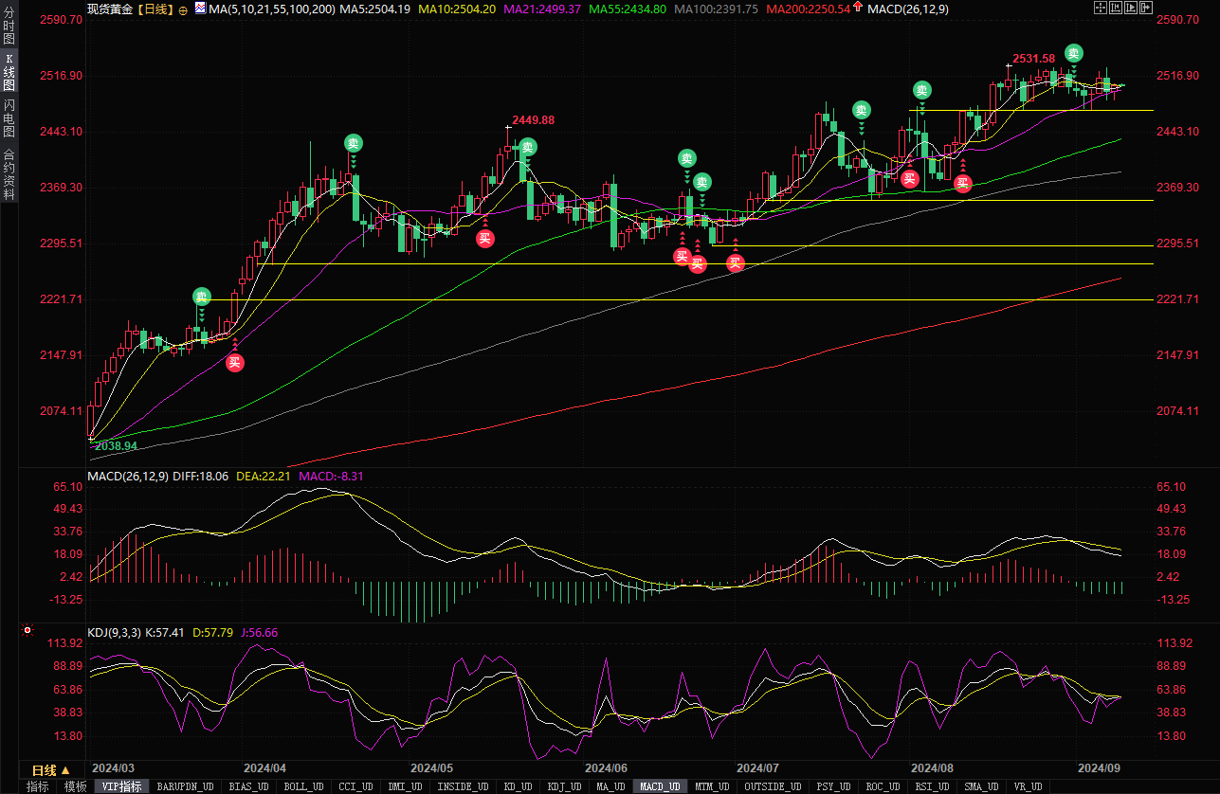This screenshot has width=1220, height=794.
Task: Open the MACD(26,12,9) parameter label in the sub-chart
Action: click(128, 476)
